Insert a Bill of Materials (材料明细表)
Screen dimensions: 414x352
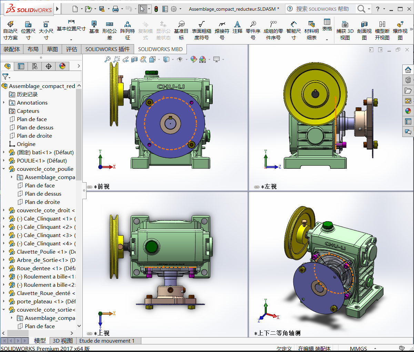pyautogui.click(x=312, y=30)
